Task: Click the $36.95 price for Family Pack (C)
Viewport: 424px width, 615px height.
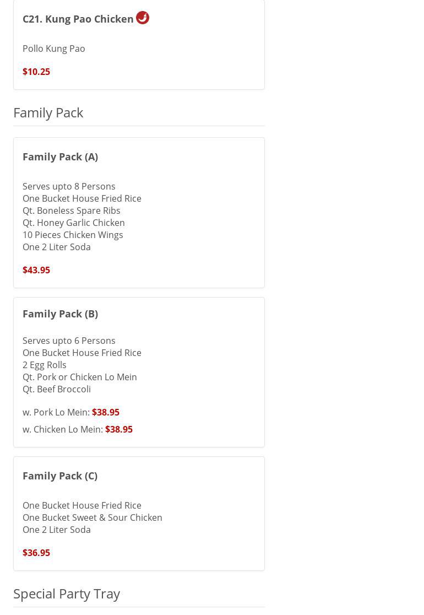Action: 36,553
